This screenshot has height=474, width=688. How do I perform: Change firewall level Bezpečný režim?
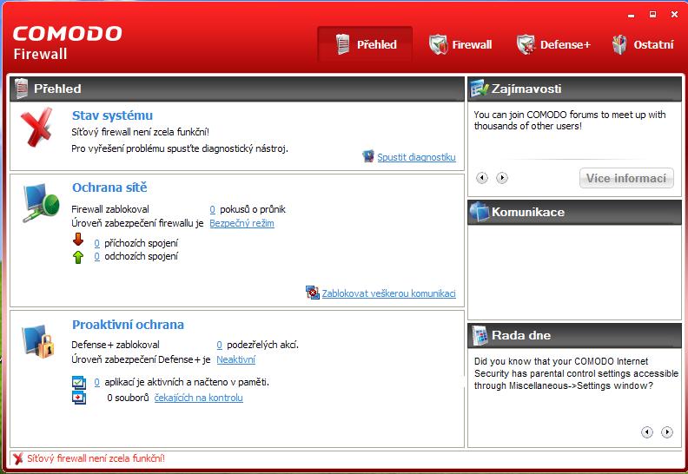click(241, 223)
